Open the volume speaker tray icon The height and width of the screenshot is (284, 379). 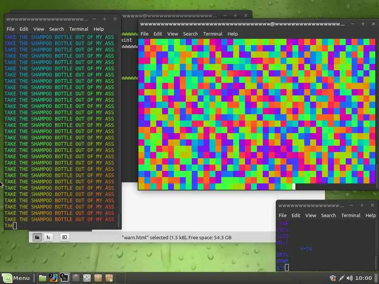[x=349, y=278]
